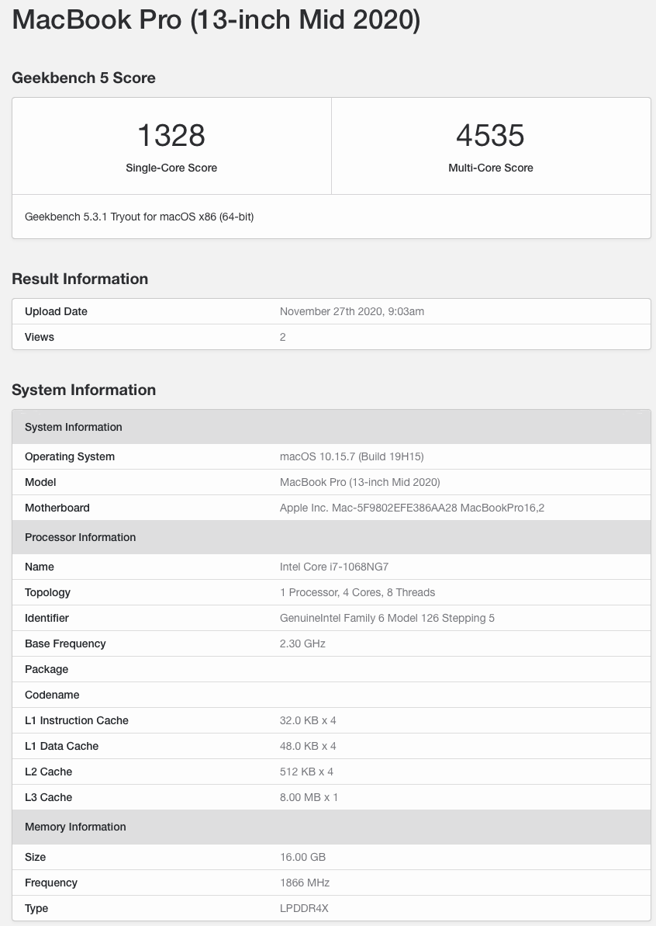
Task: Select the 16.00 GB memory size value
Action: coord(302,857)
